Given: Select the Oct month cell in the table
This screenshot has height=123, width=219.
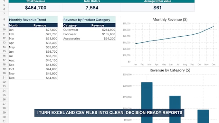Looking at the screenshot, I should pyautogui.click(x=12, y=69).
